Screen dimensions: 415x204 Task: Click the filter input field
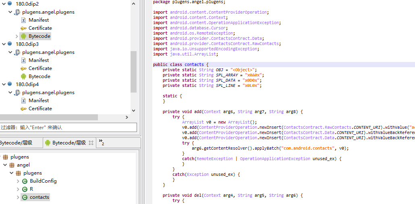click(x=68, y=128)
